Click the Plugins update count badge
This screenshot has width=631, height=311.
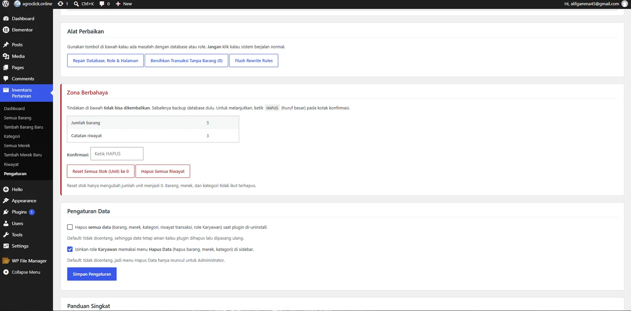pyautogui.click(x=32, y=212)
